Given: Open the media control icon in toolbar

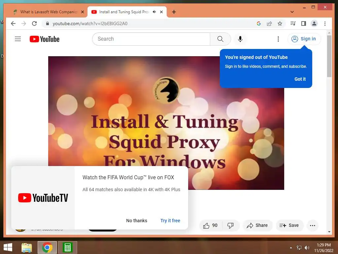Looking at the screenshot, I should point(293,23).
